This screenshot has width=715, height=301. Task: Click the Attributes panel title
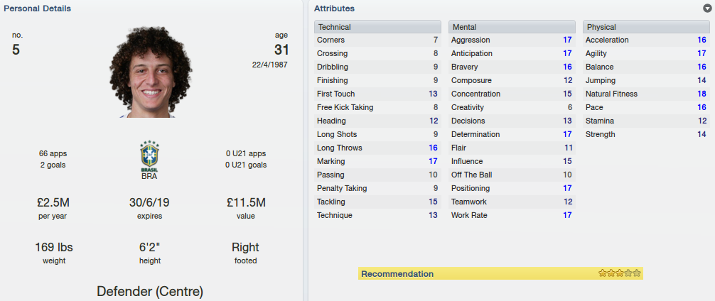tap(334, 9)
